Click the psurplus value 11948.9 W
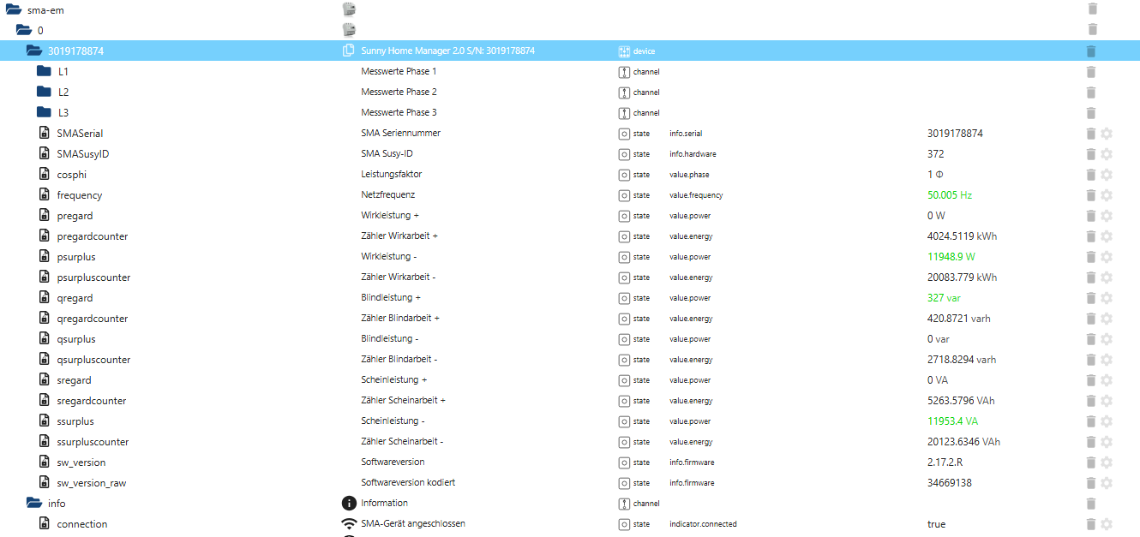The width and height of the screenshot is (1140, 537). point(951,257)
